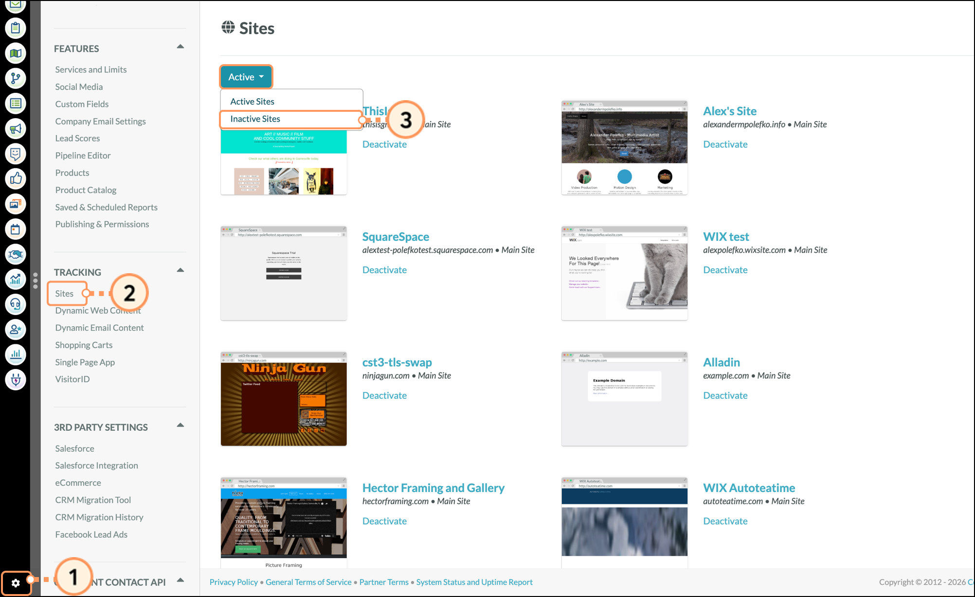Open the SquareSpace site link
Viewport: 975px width, 597px height.
[396, 237]
